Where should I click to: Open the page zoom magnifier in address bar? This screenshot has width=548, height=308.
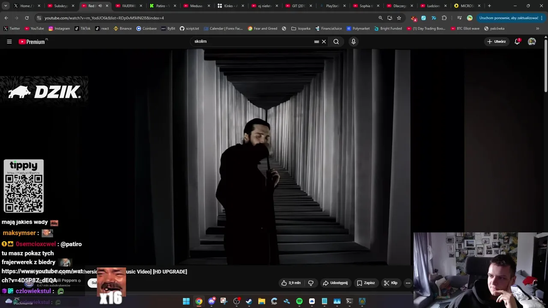380,18
